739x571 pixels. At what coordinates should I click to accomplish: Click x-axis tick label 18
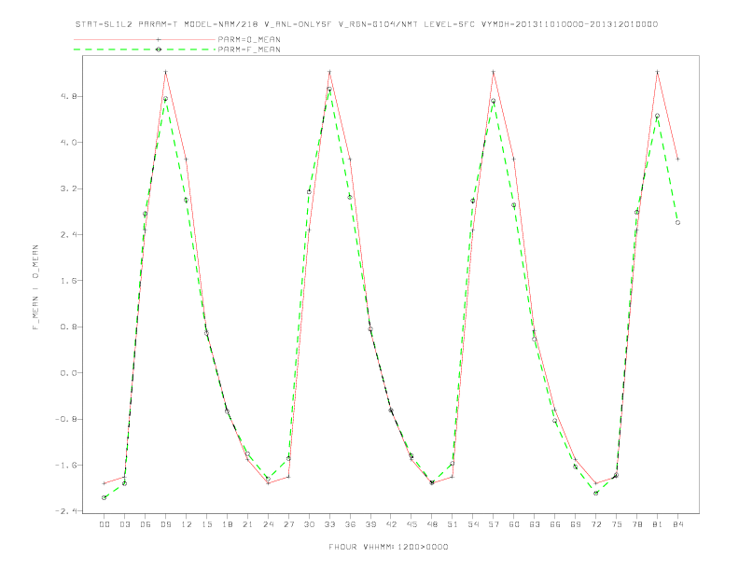click(227, 524)
